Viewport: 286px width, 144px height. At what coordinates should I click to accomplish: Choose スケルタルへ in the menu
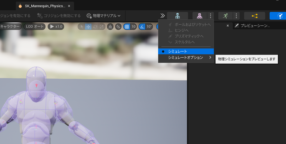click(x=186, y=42)
